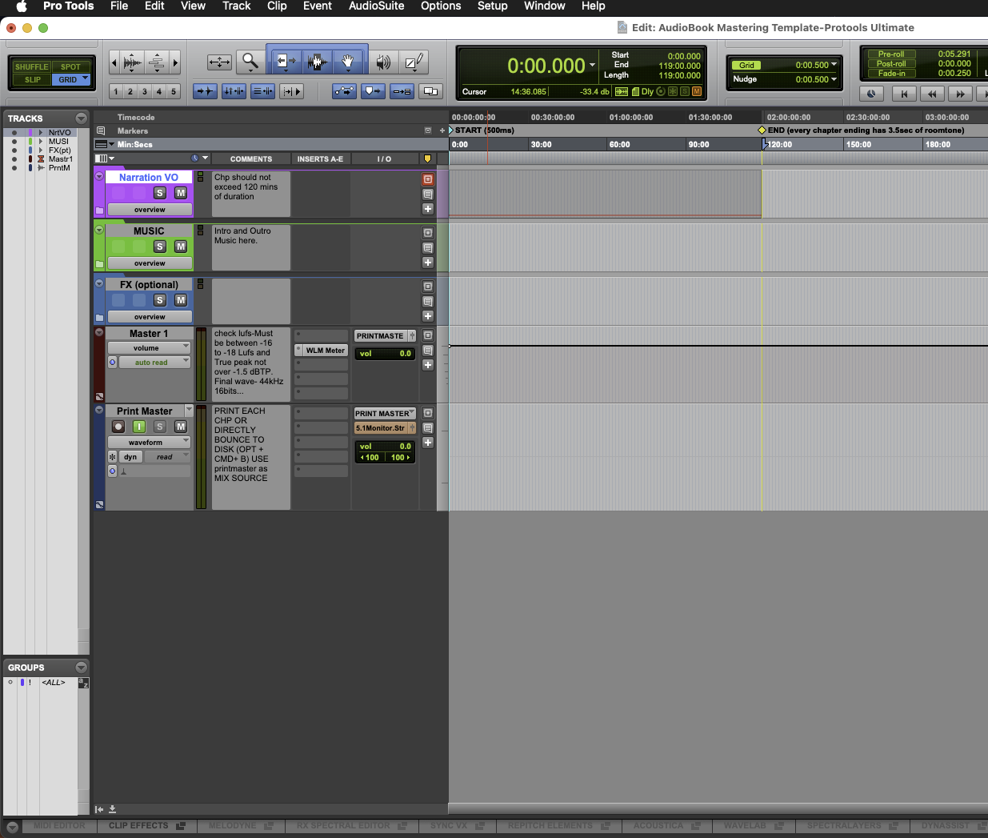This screenshot has height=838, width=988.
Task: Open Master 1 volume view selector
Action: coord(150,348)
